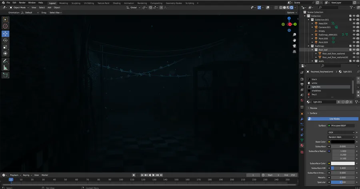360x189 pixels.
Task: Open the Render properties tab
Action: click(x=302, y=79)
